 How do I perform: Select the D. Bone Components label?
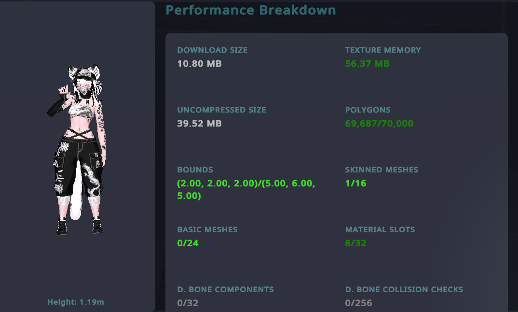click(x=226, y=289)
